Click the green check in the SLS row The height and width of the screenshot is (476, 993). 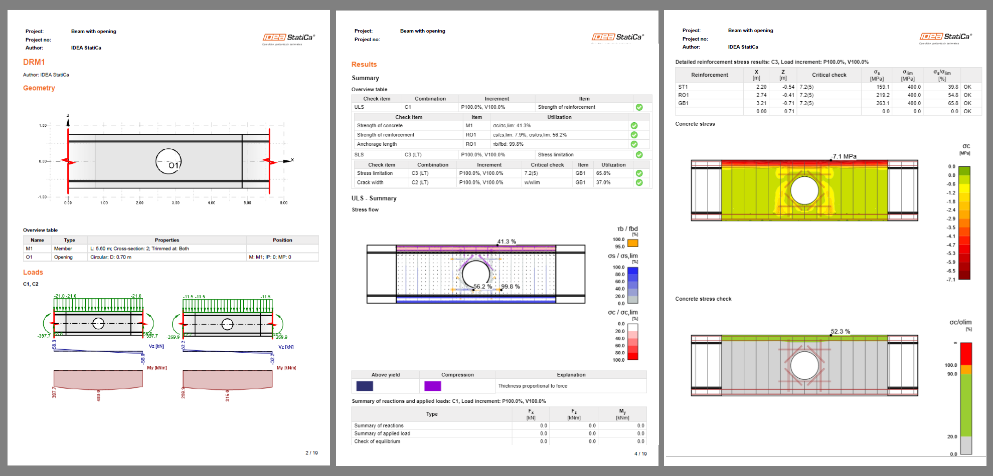coord(639,155)
